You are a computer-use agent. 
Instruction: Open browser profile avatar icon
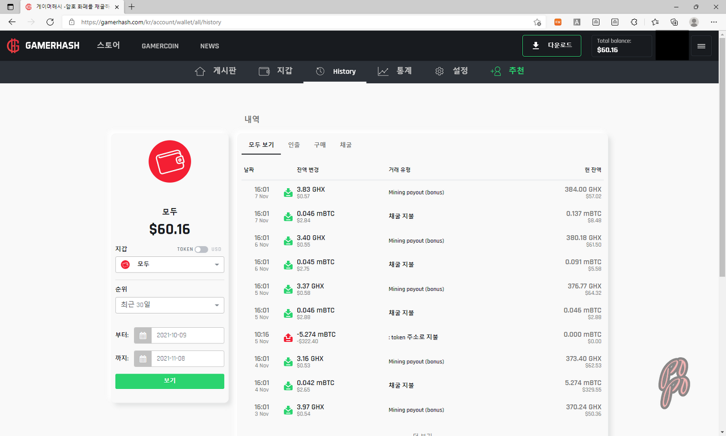(694, 22)
